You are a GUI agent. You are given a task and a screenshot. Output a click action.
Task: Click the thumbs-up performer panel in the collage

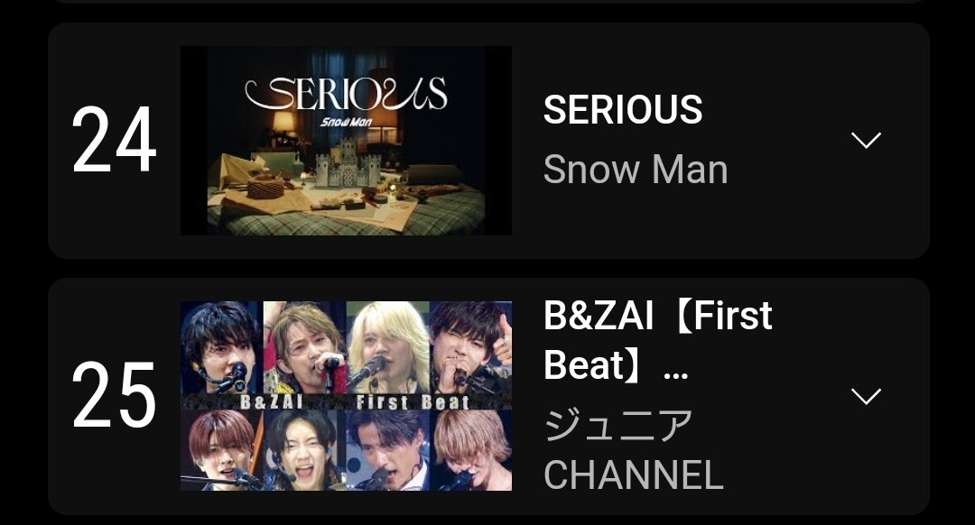(x=470, y=346)
